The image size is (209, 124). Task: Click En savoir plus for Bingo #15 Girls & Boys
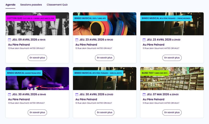pyautogui.click(x=104, y=113)
